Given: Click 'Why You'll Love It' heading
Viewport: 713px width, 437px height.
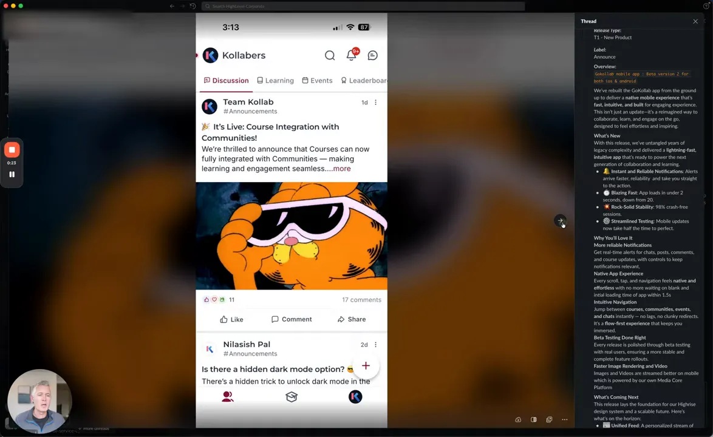Looking at the screenshot, I should pos(613,238).
